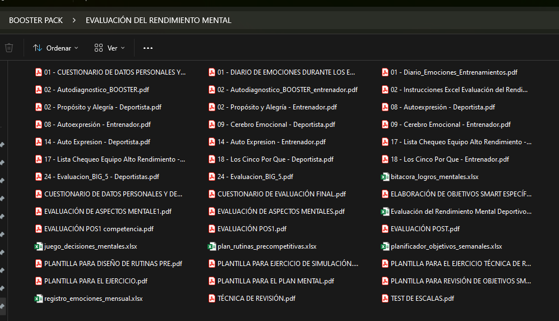Click Excel icon of juego_decisiones_mentales.xlsx

point(39,246)
